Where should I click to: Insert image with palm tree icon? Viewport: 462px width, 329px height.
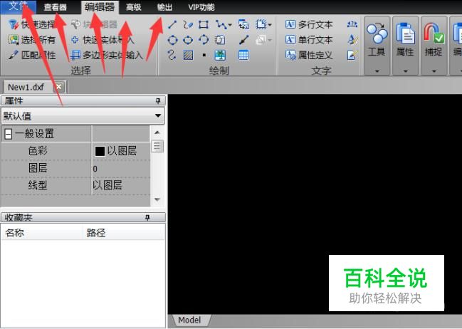click(x=220, y=55)
